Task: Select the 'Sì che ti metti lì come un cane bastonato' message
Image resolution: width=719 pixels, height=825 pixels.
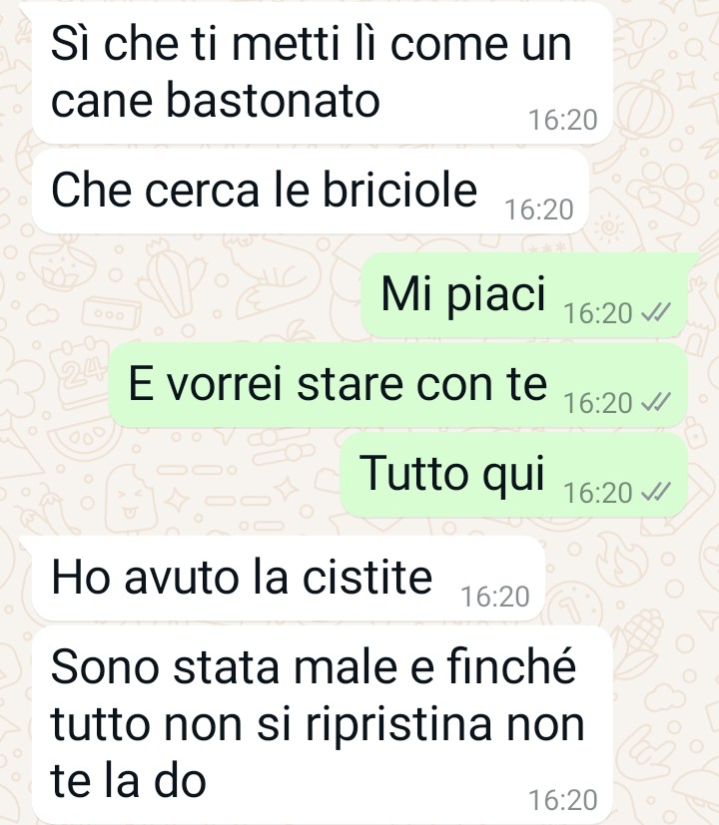Action: (x=323, y=73)
